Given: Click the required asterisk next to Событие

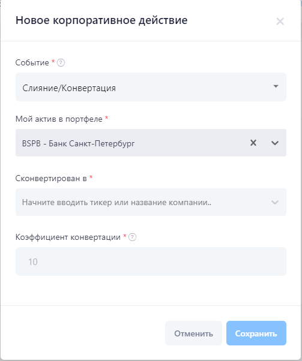Looking at the screenshot, I should [x=53, y=61].
